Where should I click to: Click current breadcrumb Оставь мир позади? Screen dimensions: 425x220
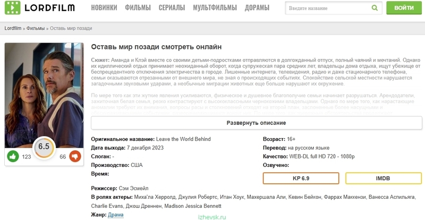pos(71,28)
